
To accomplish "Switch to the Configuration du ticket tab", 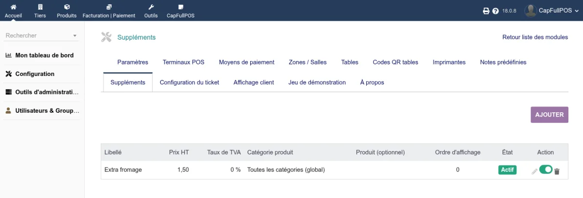I will point(189,82).
